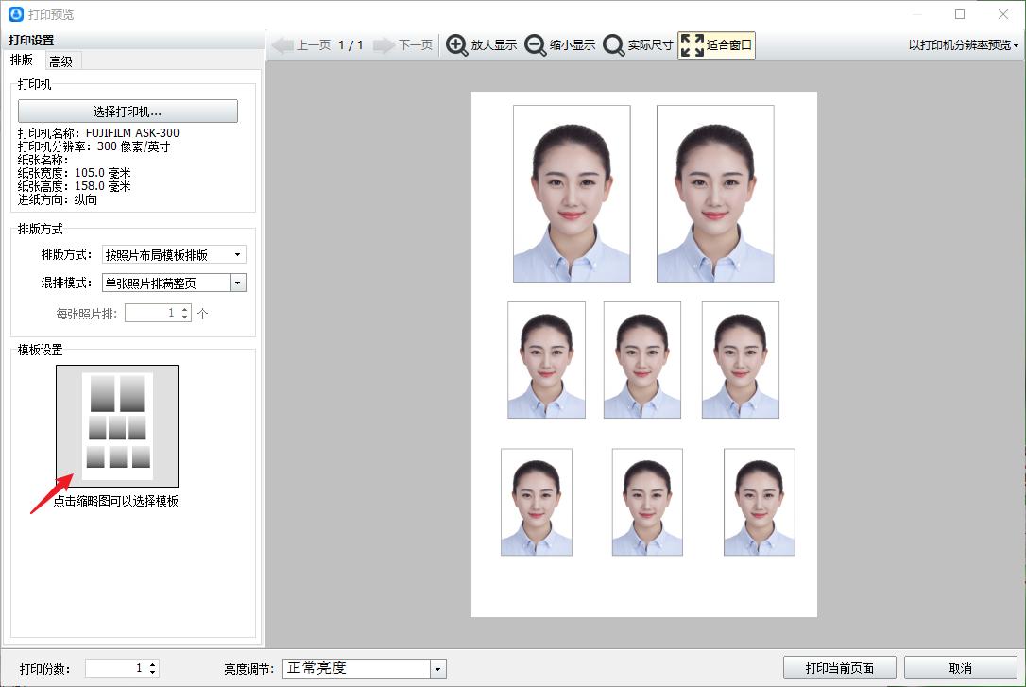Go to next page arrow icon

click(384, 45)
